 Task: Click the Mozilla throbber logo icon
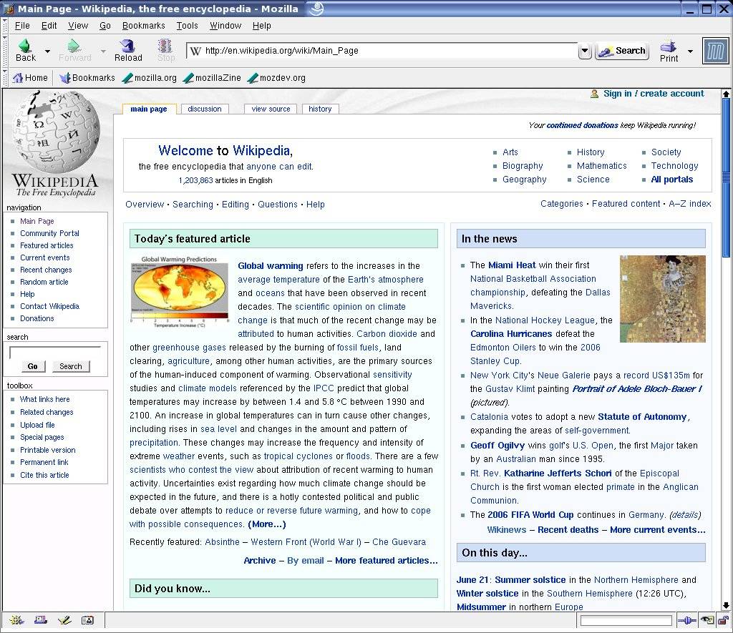click(x=716, y=51)
